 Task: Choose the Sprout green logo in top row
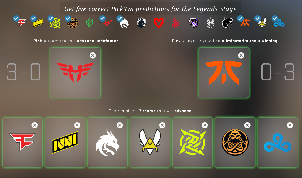(x=90, y=23)
